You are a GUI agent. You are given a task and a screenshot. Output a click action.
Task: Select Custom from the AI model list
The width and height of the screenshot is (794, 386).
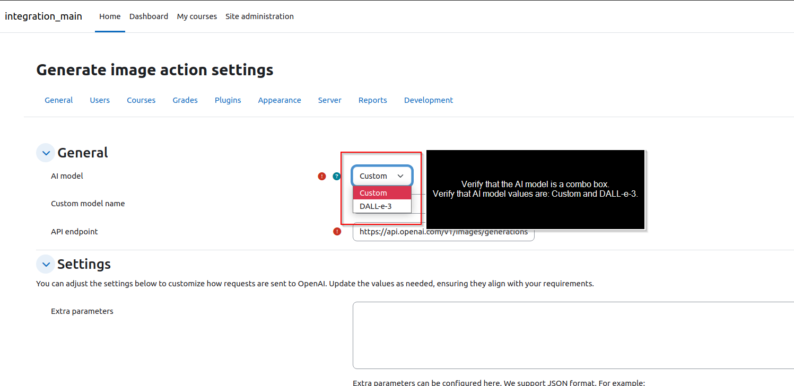pos(382,193)
